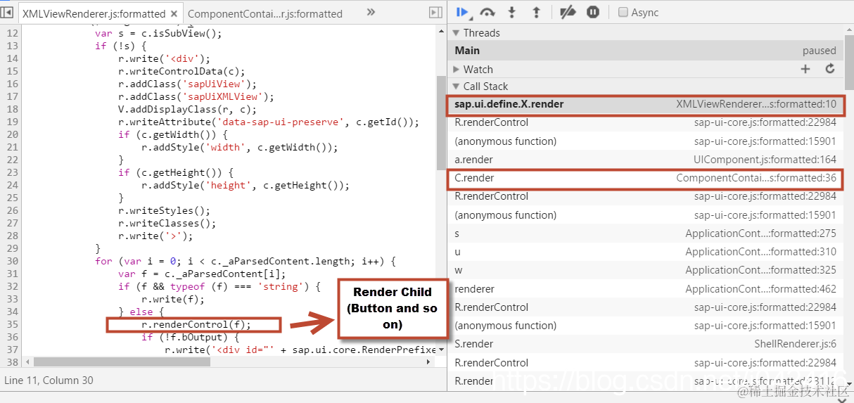The width and height of the screenshot is (854, 403).
Task: Show more open file tabs
Action: [371, 12]
